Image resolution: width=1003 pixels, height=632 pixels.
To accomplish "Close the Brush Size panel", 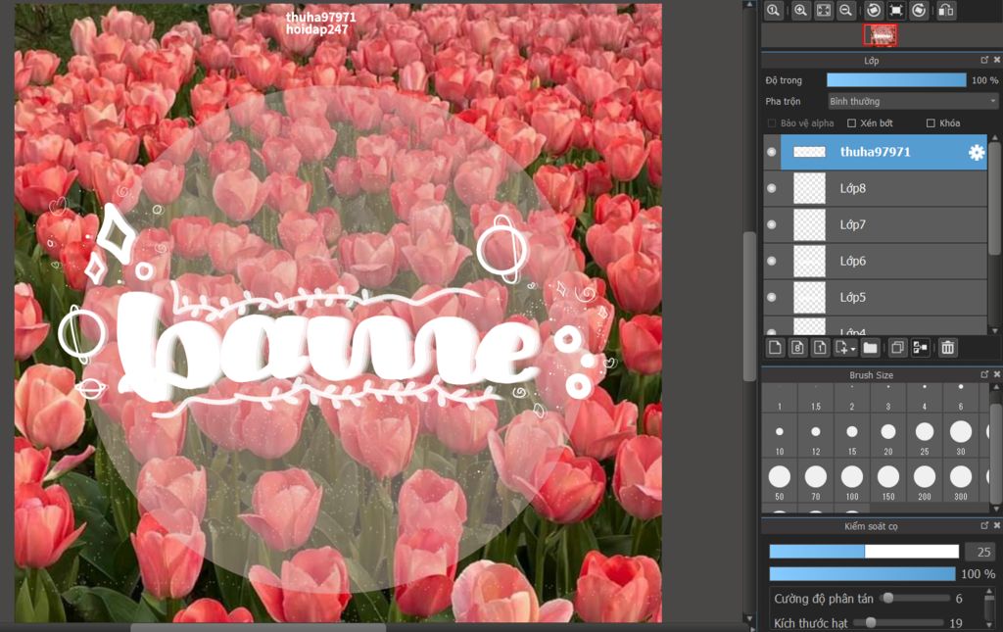I will click(x=996, y=374).
